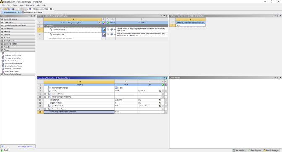Viewport: 282px width, 152px height.
Task: Toggle Isotropic Elasticity suppression checkbox
Action: (x=162, y=94)
